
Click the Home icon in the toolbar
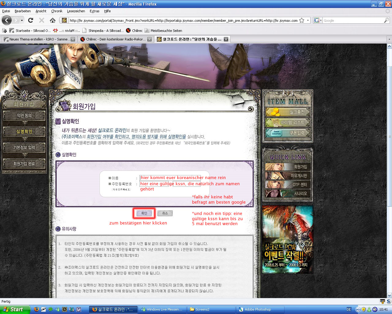tap(53, 20)
